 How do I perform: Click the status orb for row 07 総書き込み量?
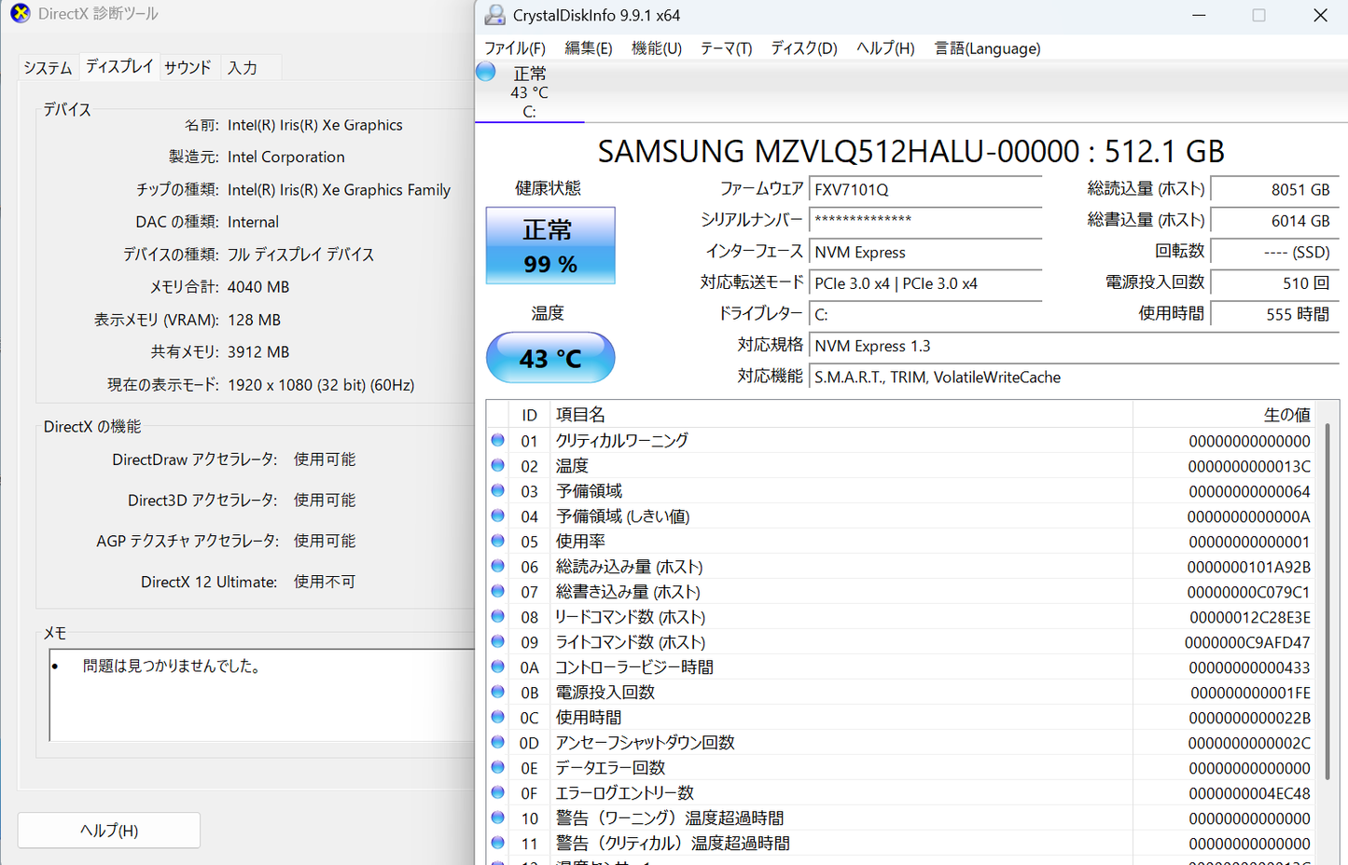pyautogui.click(x=498, y=591)
